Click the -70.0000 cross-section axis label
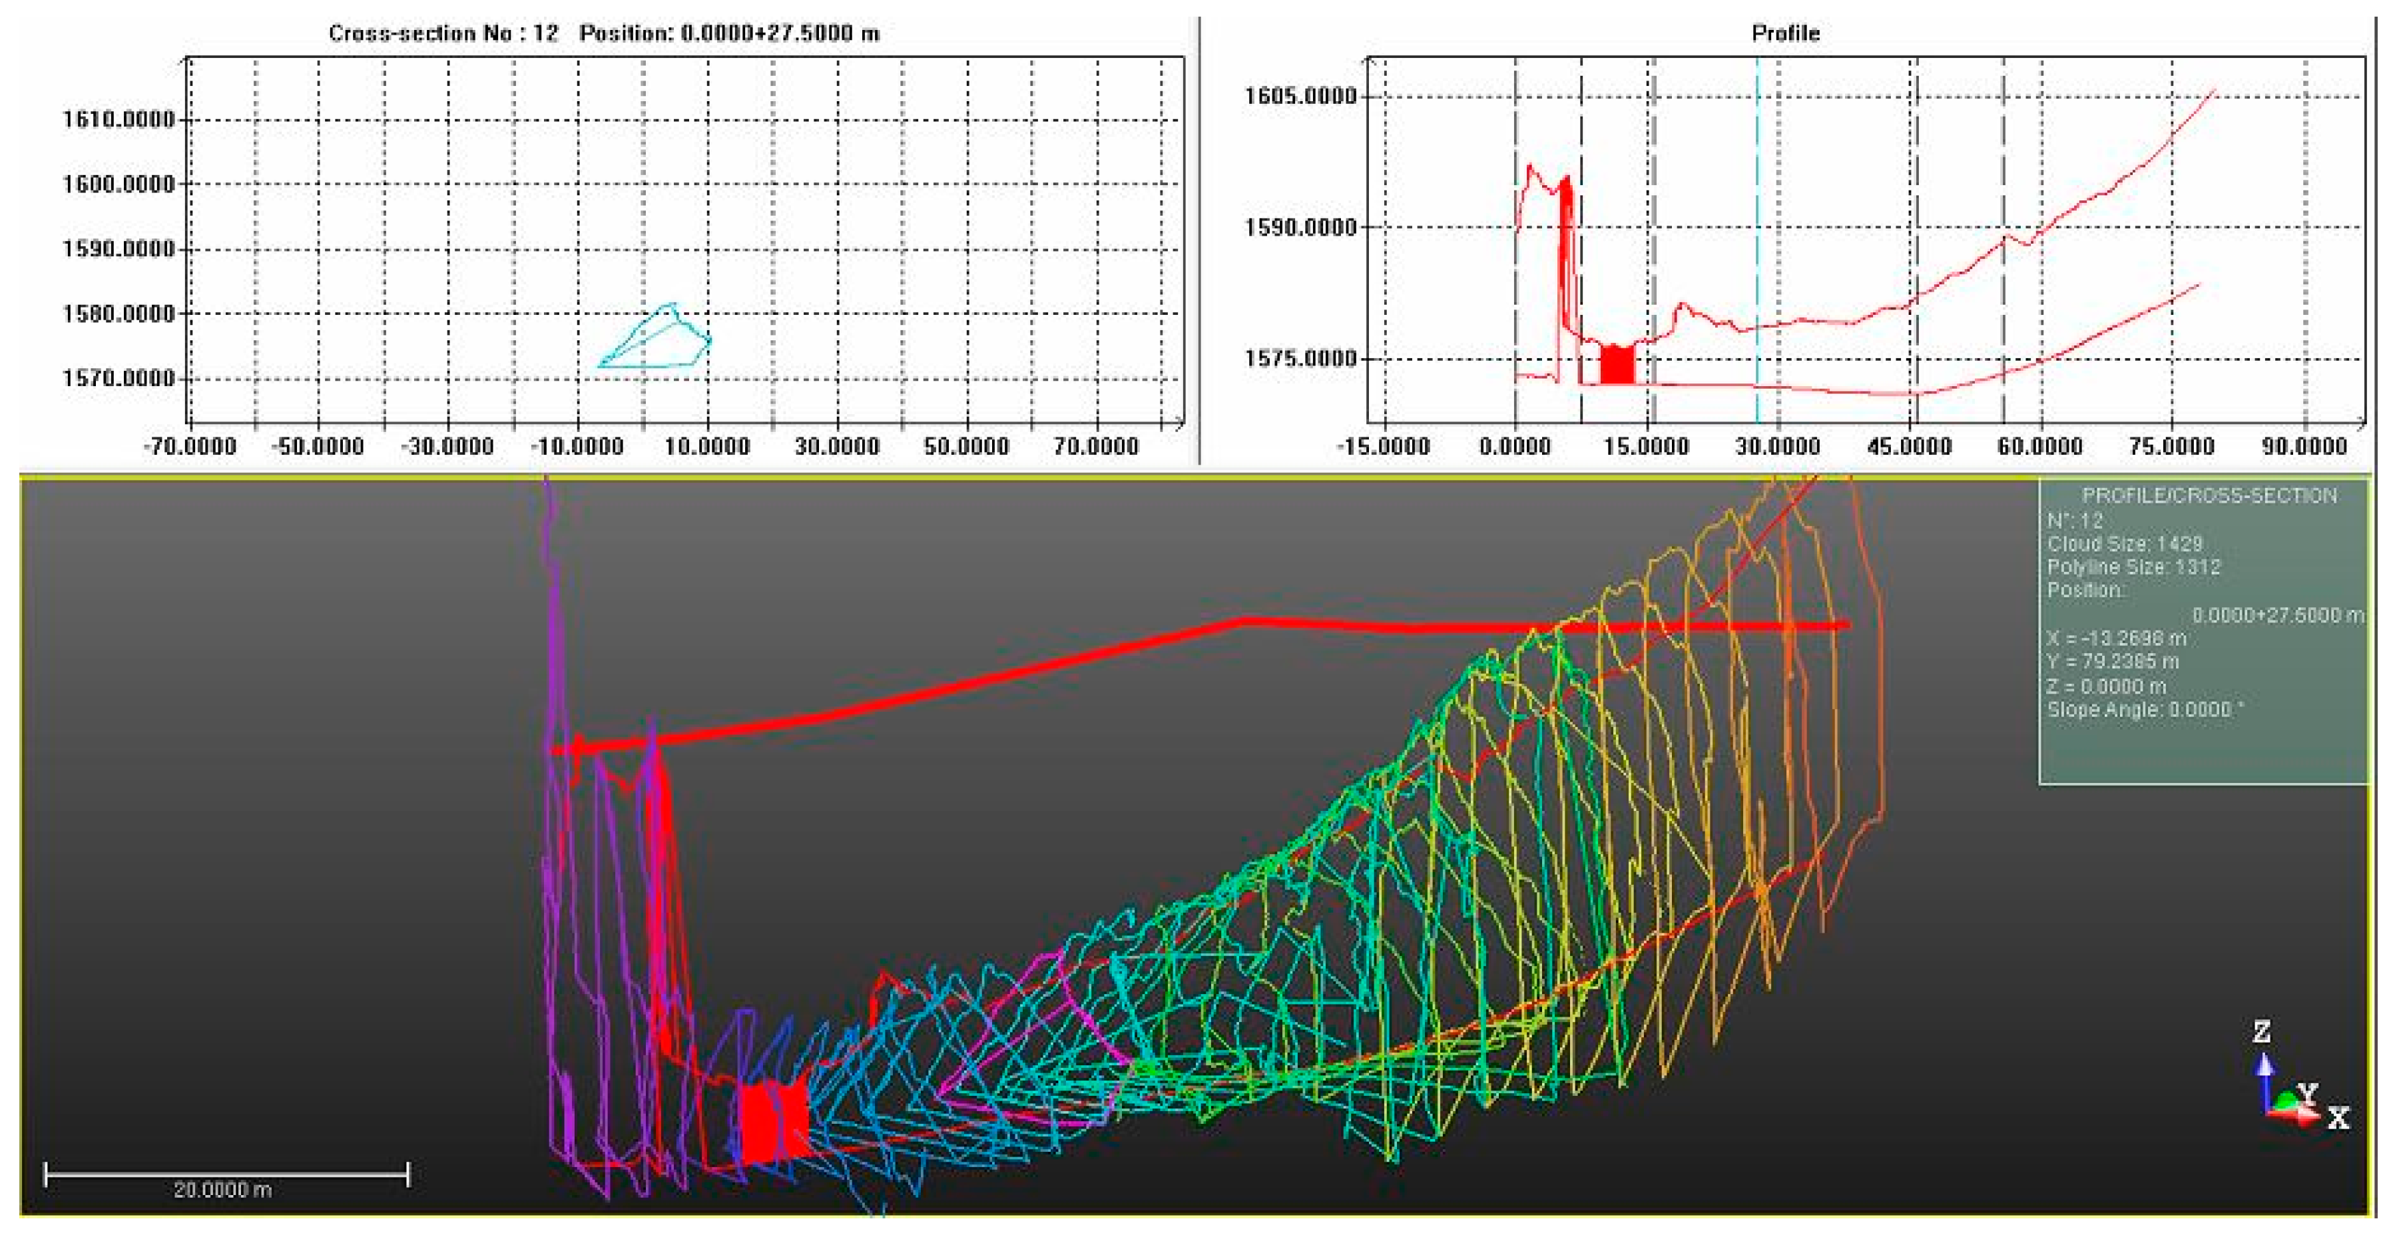Image resolution: width=2397 pixels, height=1235 pixels. pos(190,447)
